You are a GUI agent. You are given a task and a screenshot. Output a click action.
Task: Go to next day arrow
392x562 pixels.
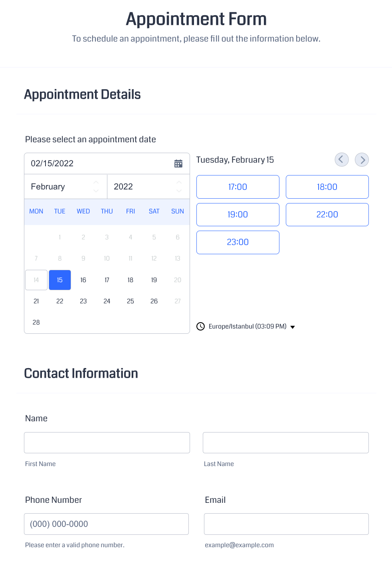(362, 159)
